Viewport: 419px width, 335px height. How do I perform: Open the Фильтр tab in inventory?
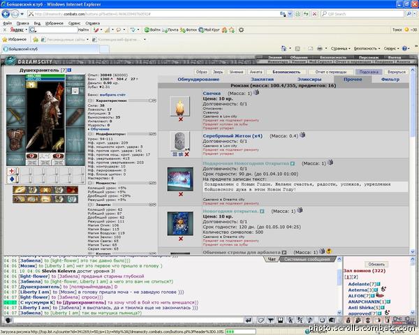tap(390, 80)
